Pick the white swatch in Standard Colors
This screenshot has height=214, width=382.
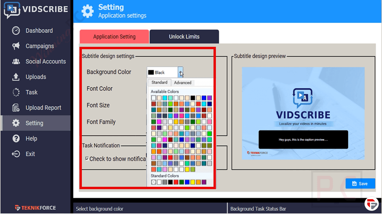159,182
